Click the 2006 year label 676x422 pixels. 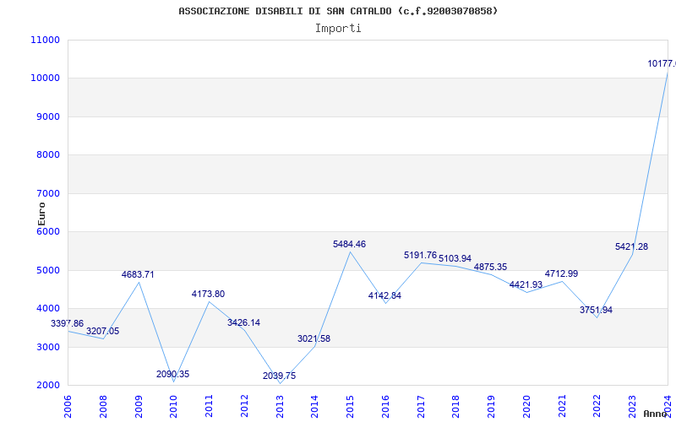point(68,407)
